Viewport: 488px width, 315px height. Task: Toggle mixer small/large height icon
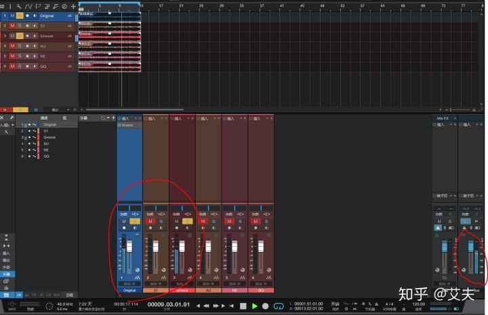6,237
